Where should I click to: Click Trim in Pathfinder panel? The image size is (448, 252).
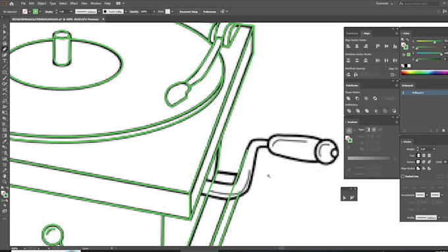pyautogui.click(x=358, y=111)
